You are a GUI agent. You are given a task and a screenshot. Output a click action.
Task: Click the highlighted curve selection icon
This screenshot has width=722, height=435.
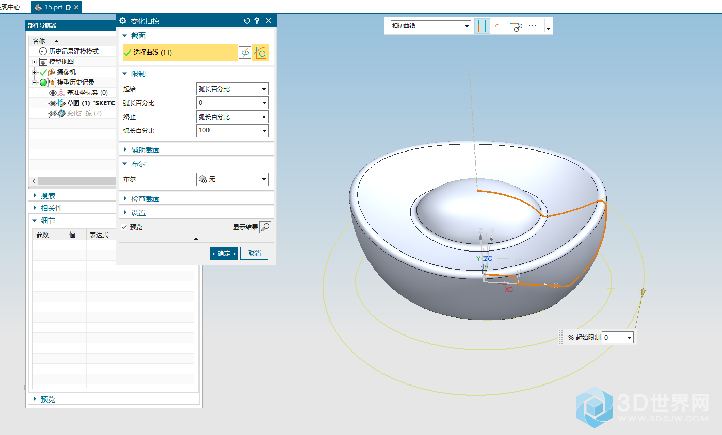click(261, 53)
